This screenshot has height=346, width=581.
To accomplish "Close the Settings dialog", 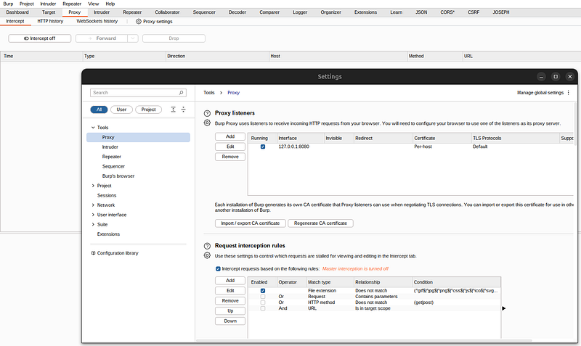I will [570, 77].
